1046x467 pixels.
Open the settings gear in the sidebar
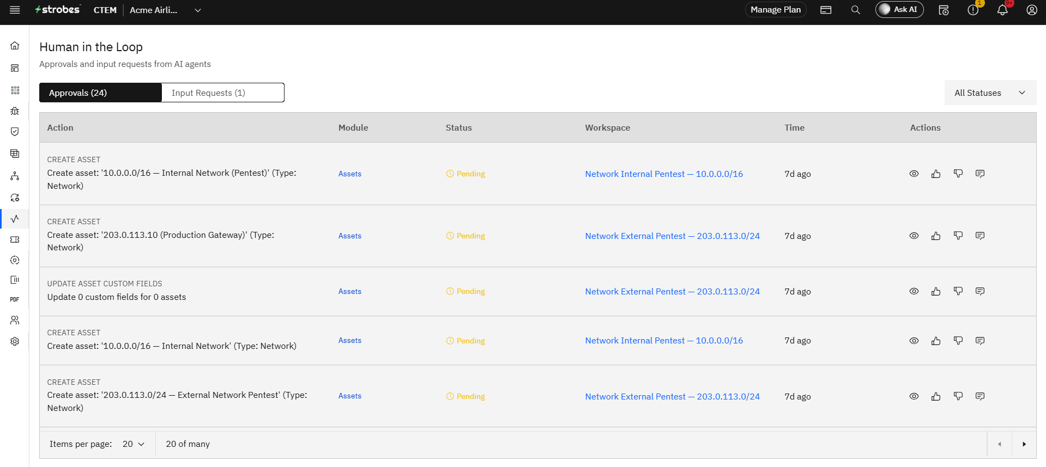pyautogui.click(x=15, y=341)
